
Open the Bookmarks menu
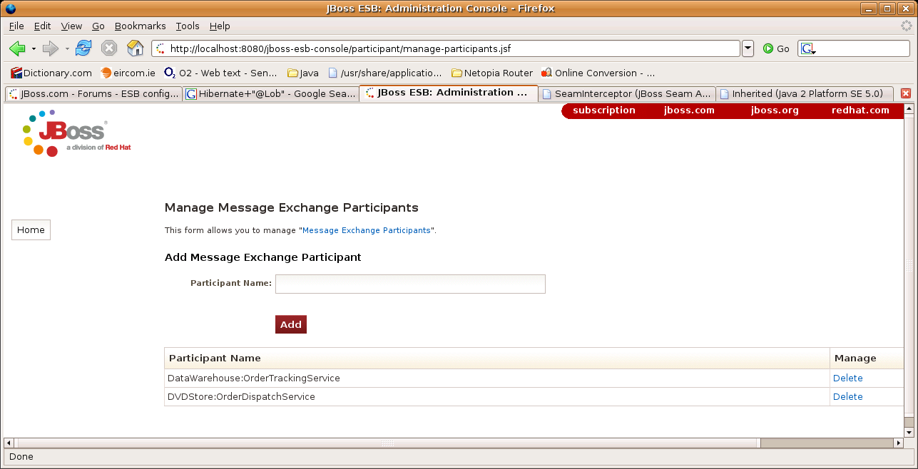(141, 26)
